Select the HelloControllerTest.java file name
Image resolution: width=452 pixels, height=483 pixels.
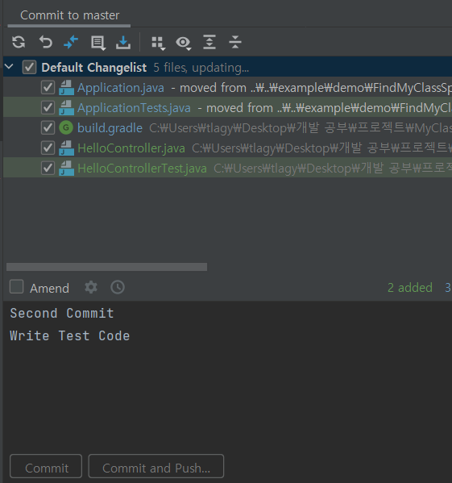click(x=142, y=169)
